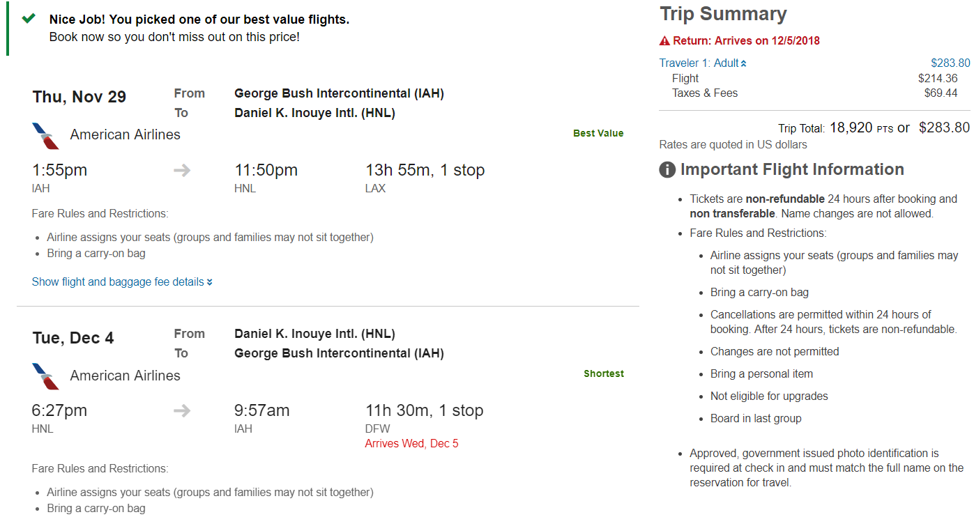Open Show flight and baggage fee details
Viewport: 974px width, 517px height.
pos(118,282)
